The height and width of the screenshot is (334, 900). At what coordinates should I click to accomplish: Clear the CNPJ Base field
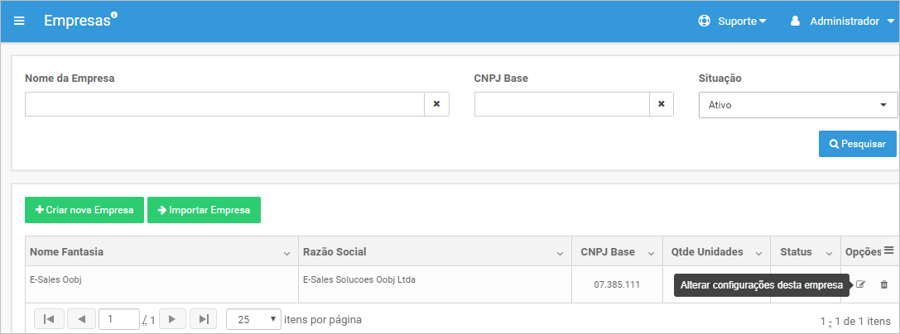tap(662, 104)
